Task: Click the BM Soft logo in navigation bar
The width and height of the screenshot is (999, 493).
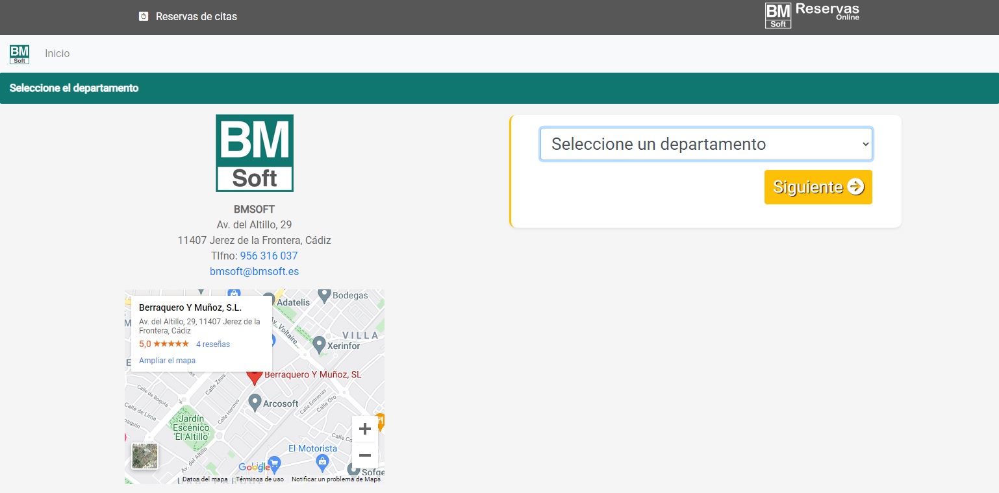Action: (x=19, y=54)
